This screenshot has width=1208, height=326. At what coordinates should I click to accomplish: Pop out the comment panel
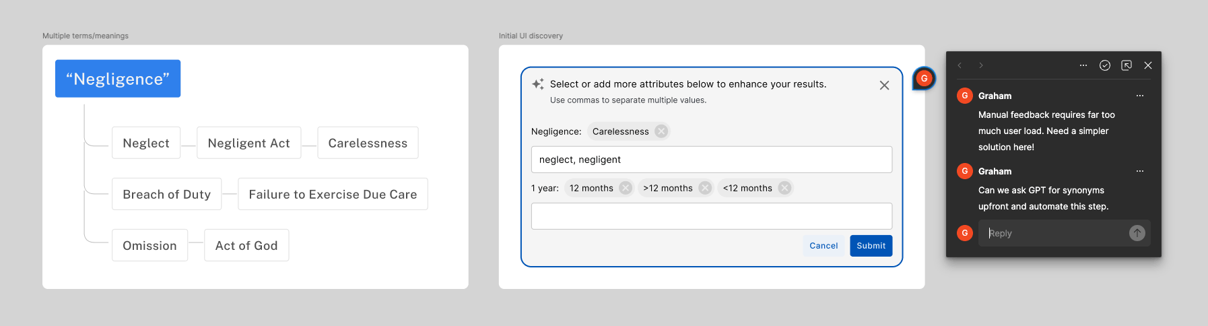coord(1127,65)
